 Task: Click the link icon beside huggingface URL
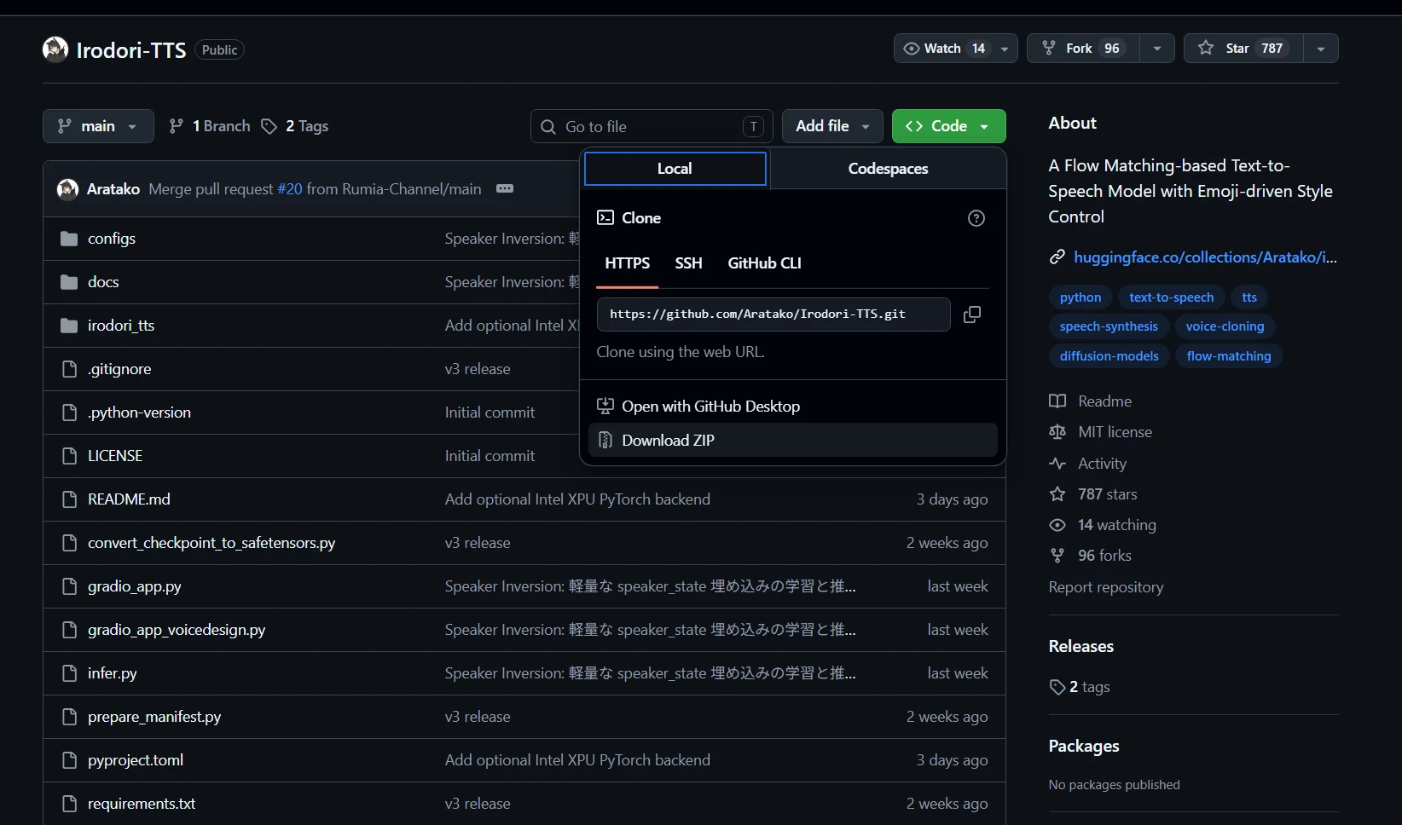pyautogui.click(x=1057, y=257)
